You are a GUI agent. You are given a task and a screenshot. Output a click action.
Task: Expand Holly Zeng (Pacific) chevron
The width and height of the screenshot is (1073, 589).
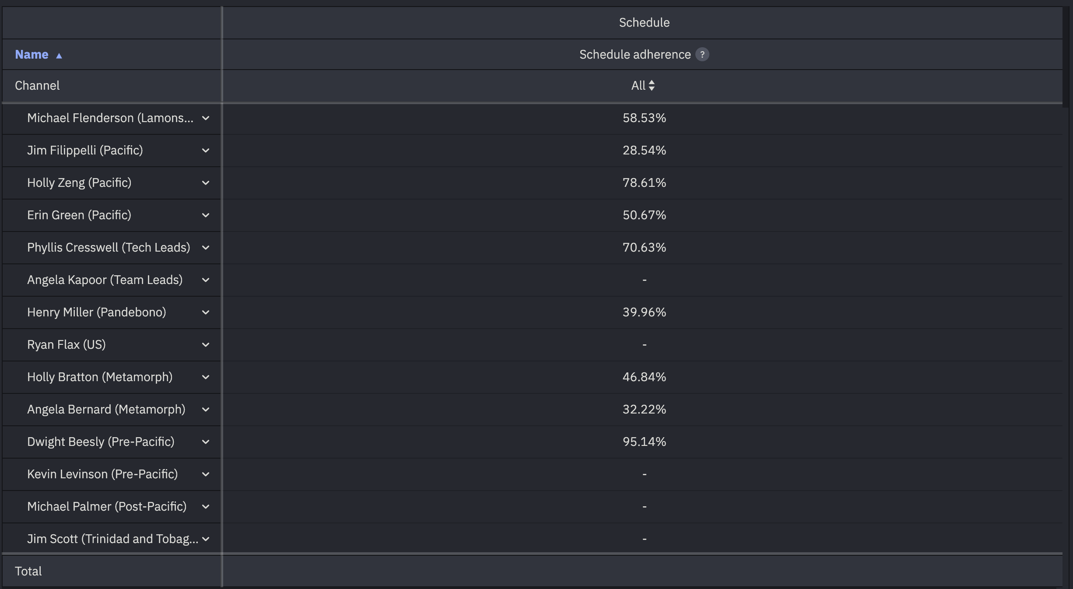[x=206, y=183]
